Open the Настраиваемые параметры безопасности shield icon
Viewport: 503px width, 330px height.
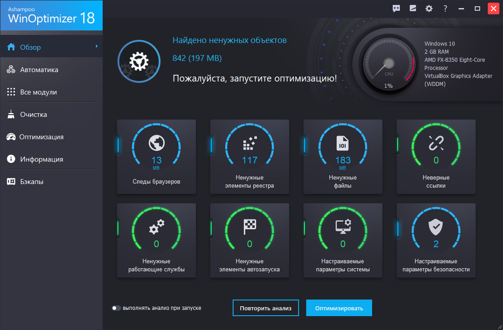[436, 225]
